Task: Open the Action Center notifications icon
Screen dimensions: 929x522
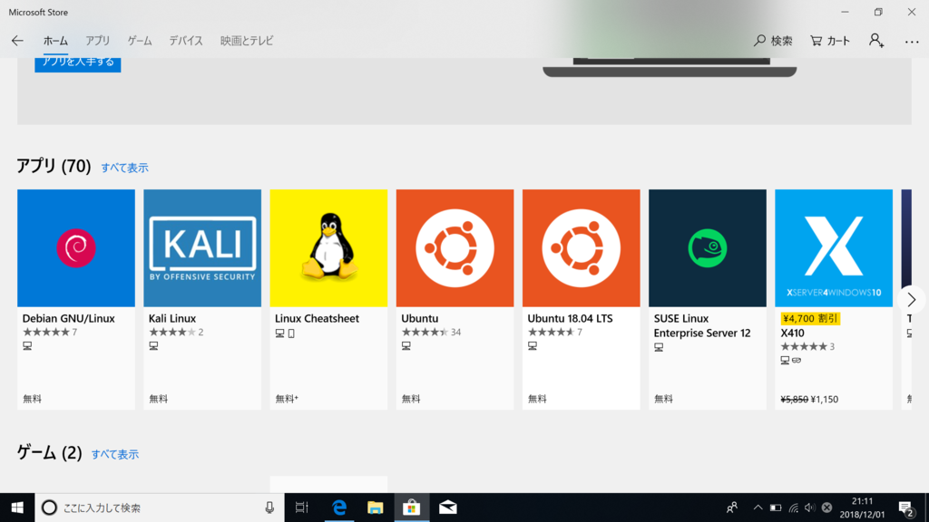Action: tap(906, 507)
